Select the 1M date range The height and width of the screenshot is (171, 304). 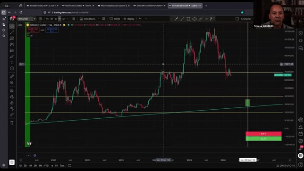pyautogui.click(x=30, y=166)
